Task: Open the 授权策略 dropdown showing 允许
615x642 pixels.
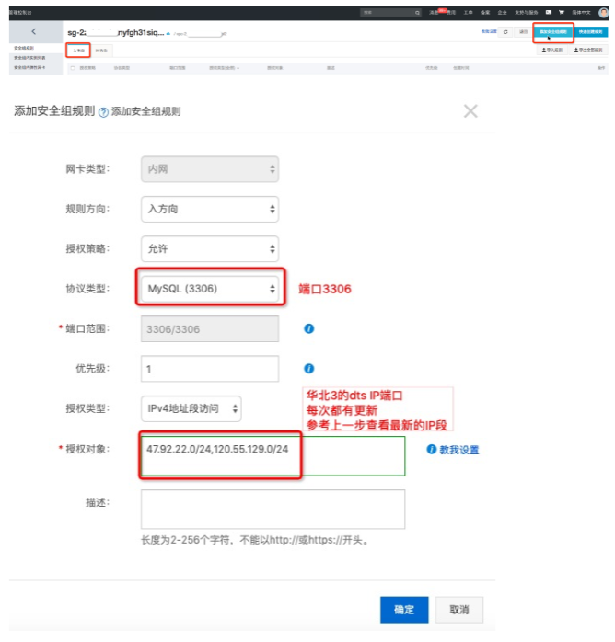Action: [210, 249]
